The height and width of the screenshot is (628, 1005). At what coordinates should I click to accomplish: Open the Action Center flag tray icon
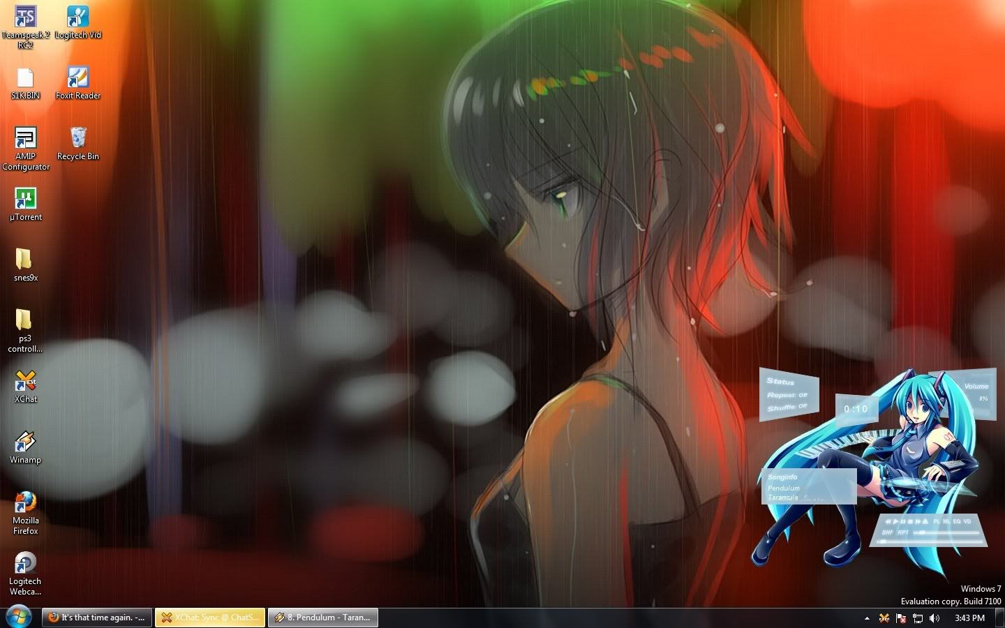pos(901,618)
